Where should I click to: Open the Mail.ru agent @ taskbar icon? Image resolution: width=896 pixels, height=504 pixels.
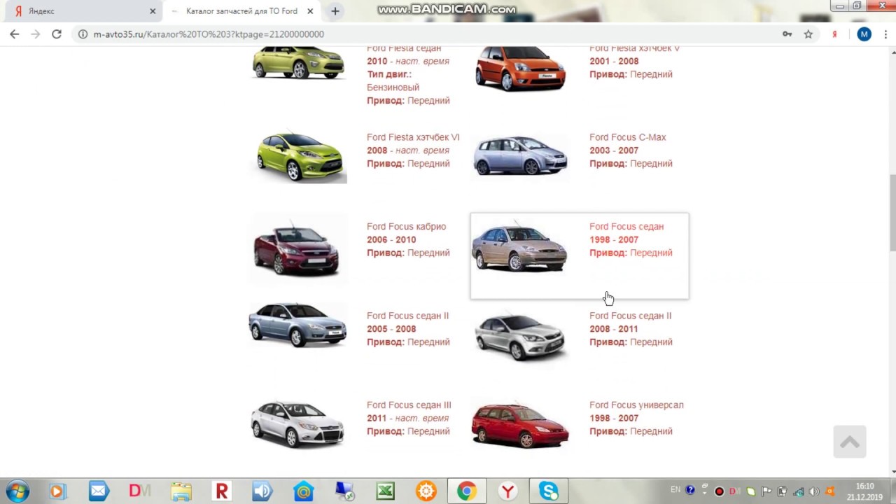click(304, 491)
